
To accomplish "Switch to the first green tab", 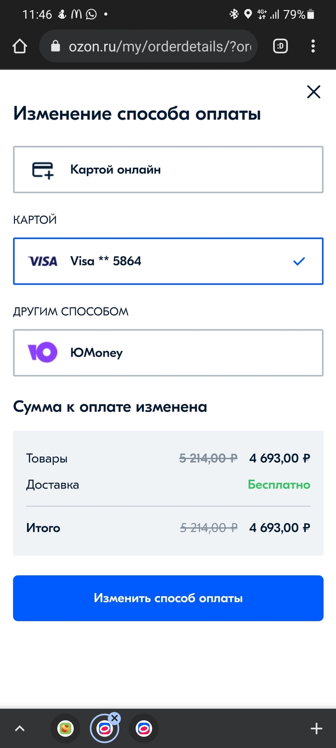I will tap(65, 729).
